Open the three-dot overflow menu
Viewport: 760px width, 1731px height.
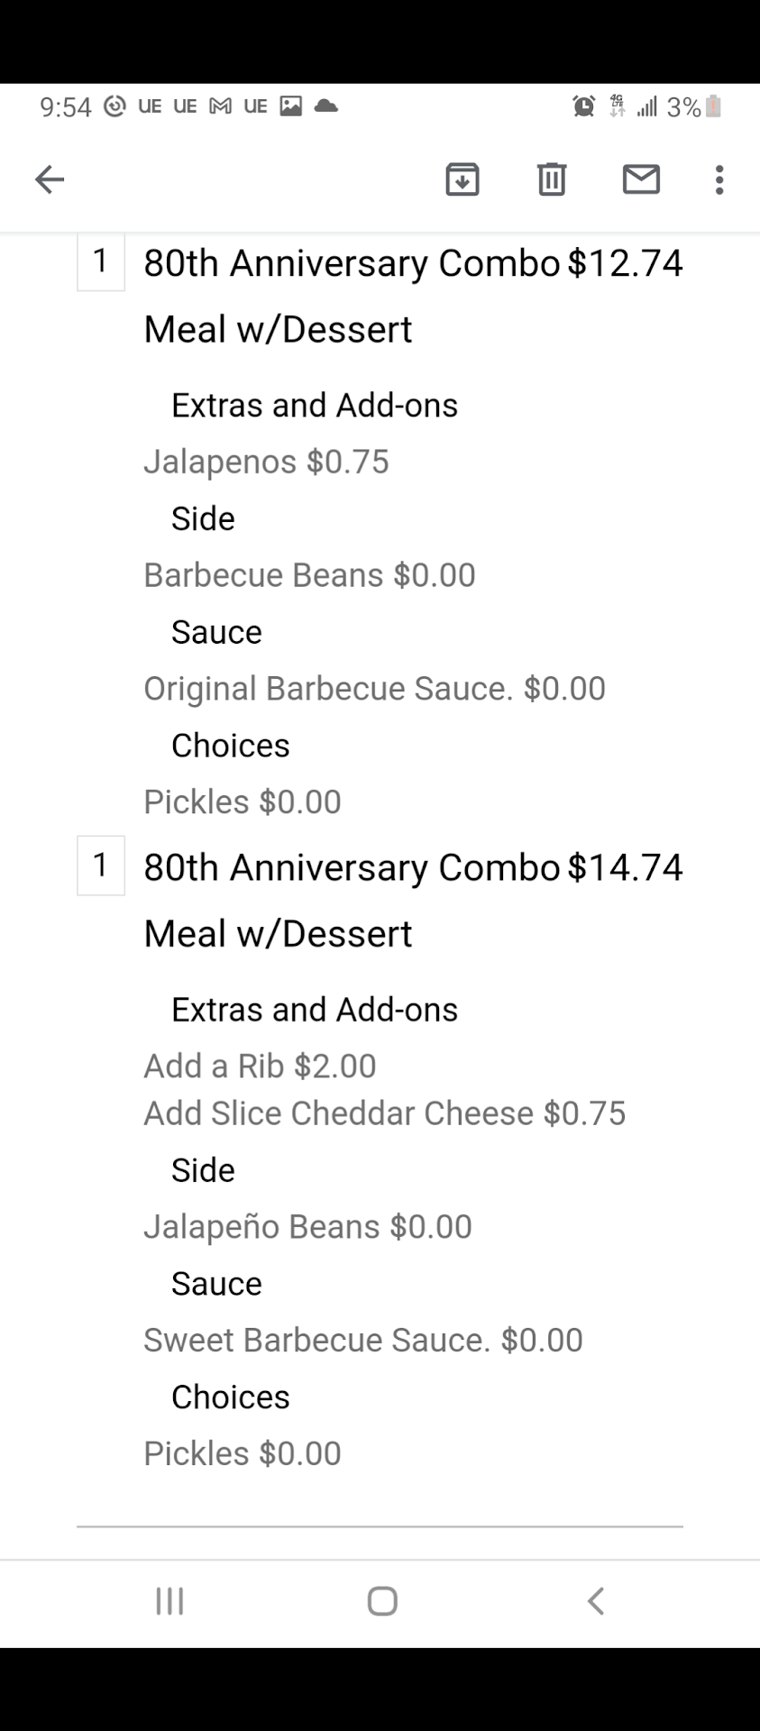pos(719,179)
